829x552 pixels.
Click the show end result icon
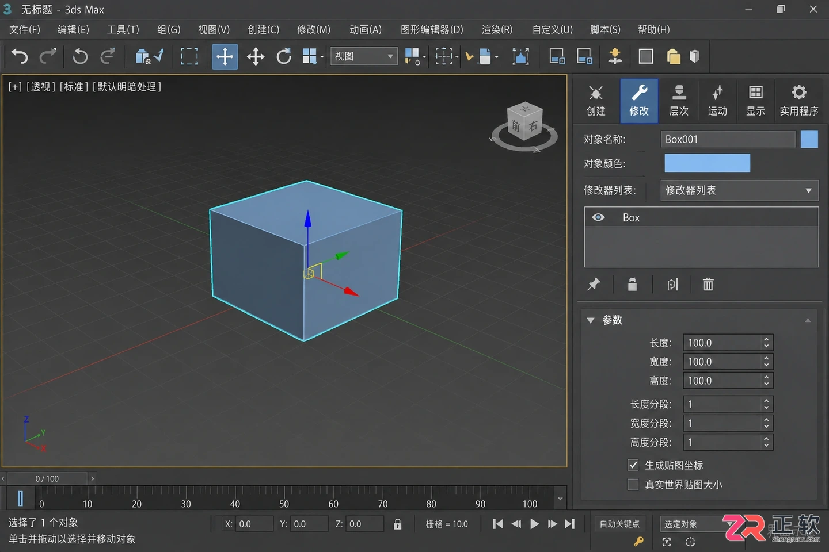click(x=632, y=284)
